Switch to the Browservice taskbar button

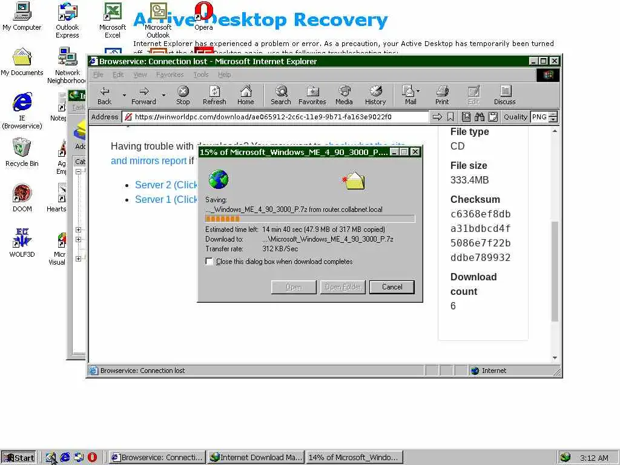tap(157, 458)
